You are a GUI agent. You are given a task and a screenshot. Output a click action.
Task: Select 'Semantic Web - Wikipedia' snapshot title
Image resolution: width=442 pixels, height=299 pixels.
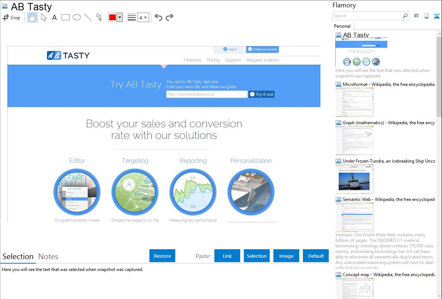pos(389,199)
